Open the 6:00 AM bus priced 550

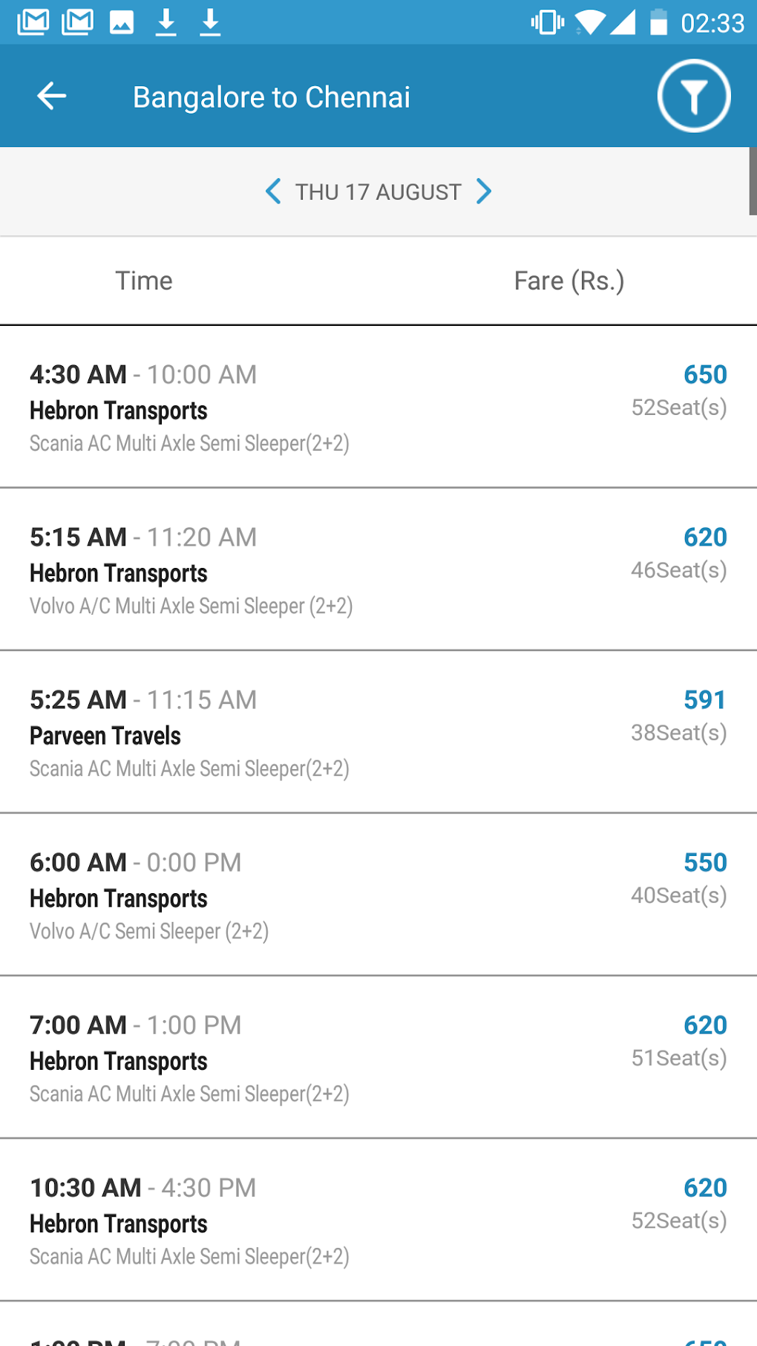pyautogui.click(x=378, y=895)
